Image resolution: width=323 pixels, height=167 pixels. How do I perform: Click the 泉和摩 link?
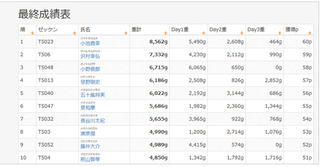[88, 108]
